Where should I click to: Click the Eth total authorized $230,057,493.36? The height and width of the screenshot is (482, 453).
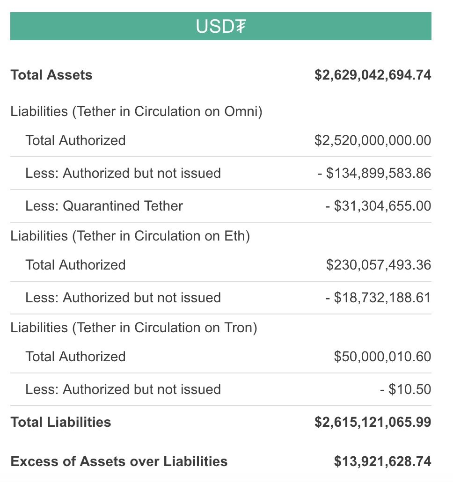pos(379,265)
